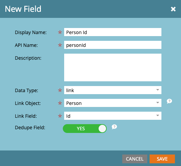Open the Link Object dropdown
This screenshot has width=181, height=166.
113,103
